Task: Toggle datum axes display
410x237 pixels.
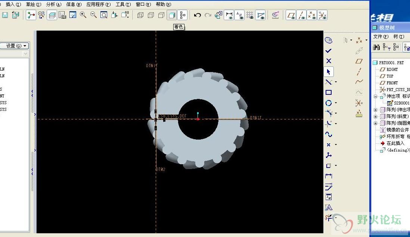Action: [301, 15]
